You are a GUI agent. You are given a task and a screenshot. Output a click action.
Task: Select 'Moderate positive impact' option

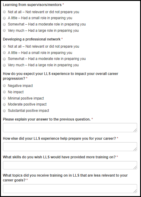[x=4, y=104]
